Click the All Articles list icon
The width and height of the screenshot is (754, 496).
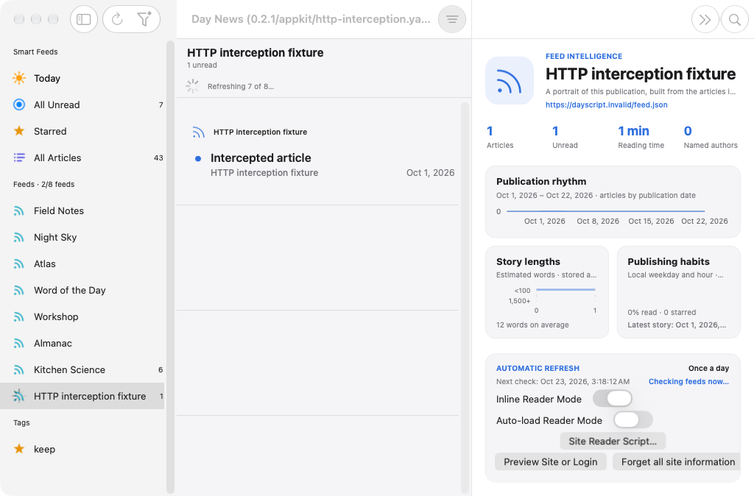(19, 157)
